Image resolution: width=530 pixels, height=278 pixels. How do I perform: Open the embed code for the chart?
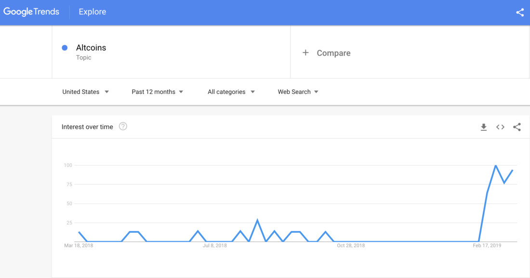coord(500,126)
